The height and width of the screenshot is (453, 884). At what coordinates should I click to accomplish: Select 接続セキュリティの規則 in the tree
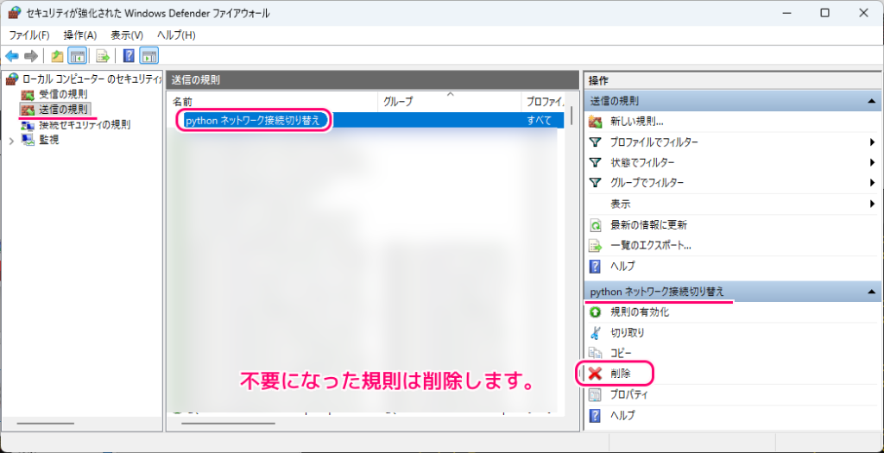85,124
